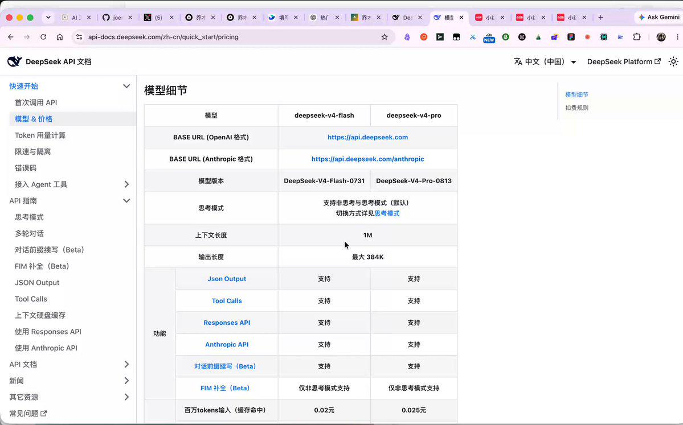Open the Chrome profile avatar
Screen dimensions: 683x425
[661, 37]
